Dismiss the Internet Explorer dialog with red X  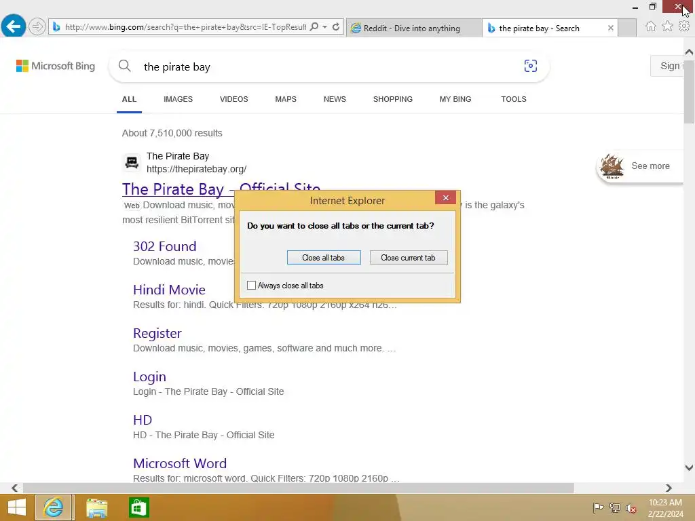point(445,197)
